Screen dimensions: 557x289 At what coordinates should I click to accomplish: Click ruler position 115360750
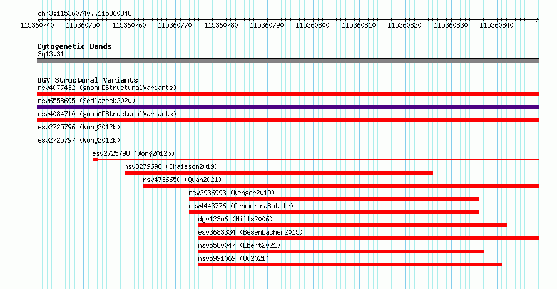83,25
